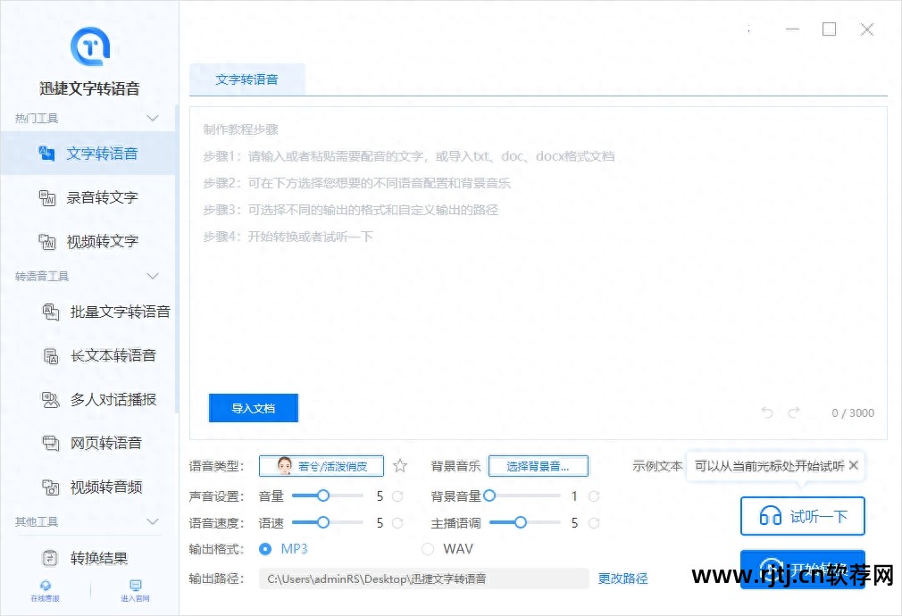Select 文字转语音 in sidebar
The height and width of the screenshot is (616, 902).
coord(88,154)
